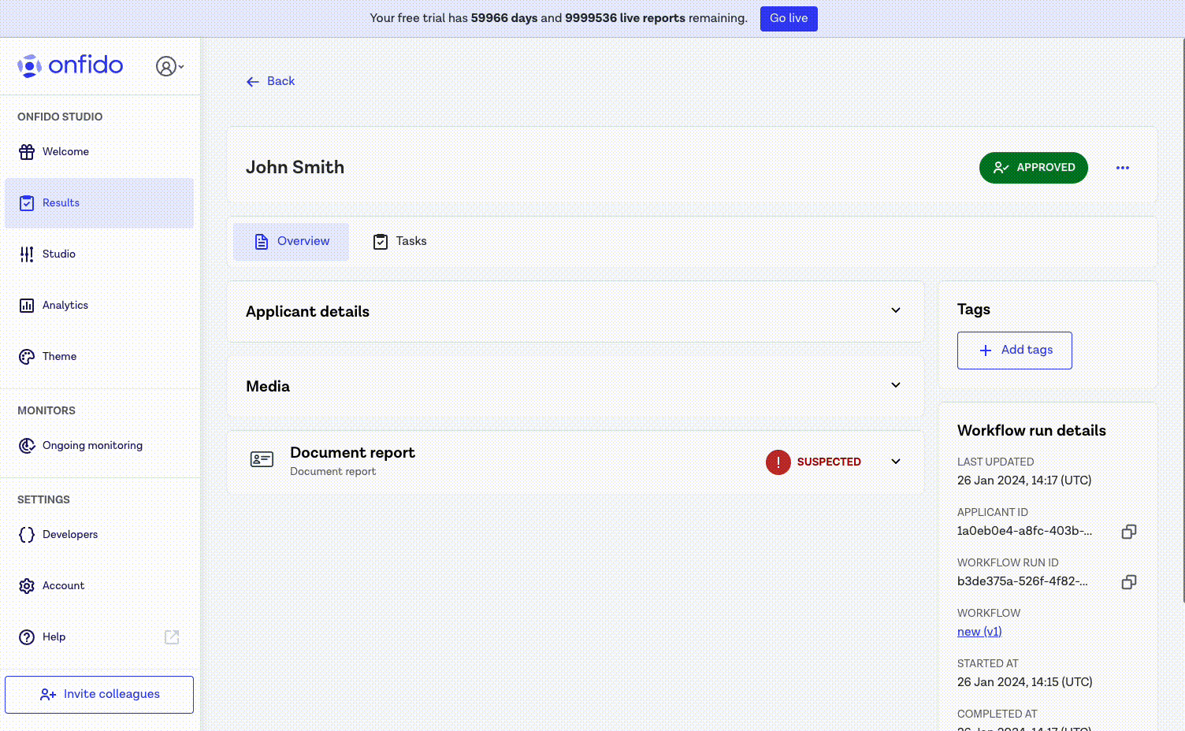The image size is (1185, 731).
Task: Open Account settings
Action: [x=64, y=585]
